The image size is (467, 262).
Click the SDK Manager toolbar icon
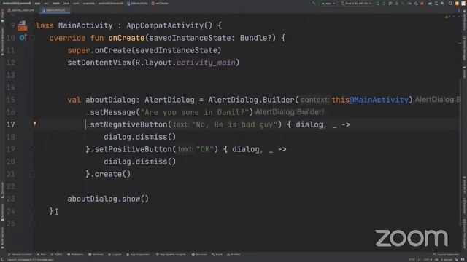pos(442,3)
